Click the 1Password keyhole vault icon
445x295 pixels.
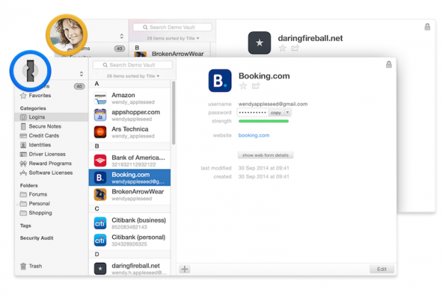tap(30, 71)
